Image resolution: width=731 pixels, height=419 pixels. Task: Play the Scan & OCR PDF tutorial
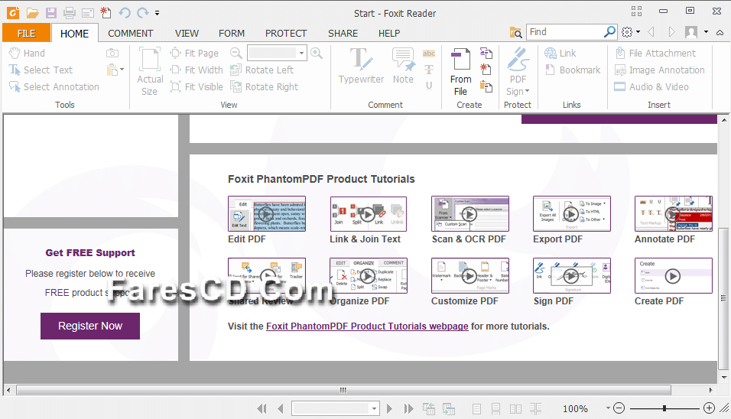[470, 214]
